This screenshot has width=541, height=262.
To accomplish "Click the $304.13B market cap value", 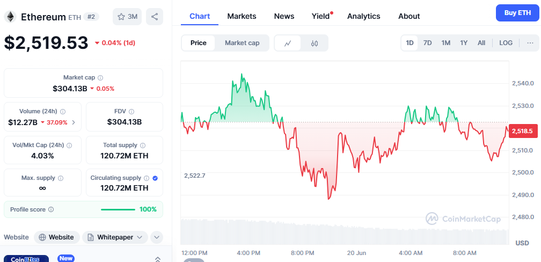I will click(70, 89).
